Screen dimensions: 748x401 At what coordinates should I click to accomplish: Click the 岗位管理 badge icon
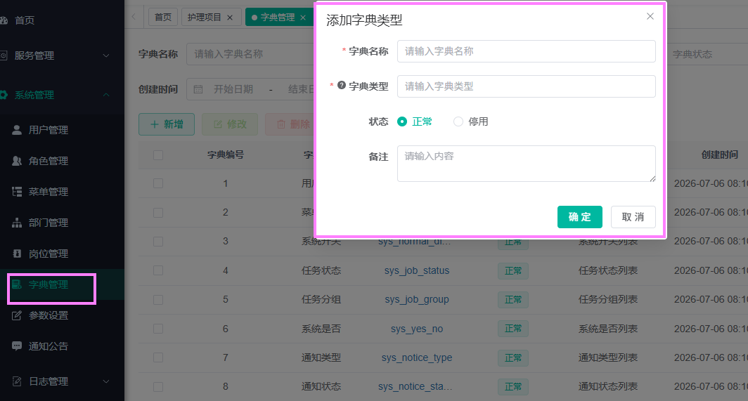pyautogui.click(x=17, y=254)
